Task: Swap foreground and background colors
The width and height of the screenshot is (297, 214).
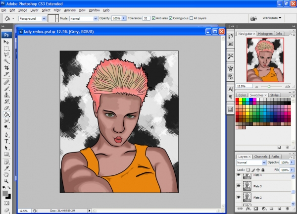Action: coord(9,188)
